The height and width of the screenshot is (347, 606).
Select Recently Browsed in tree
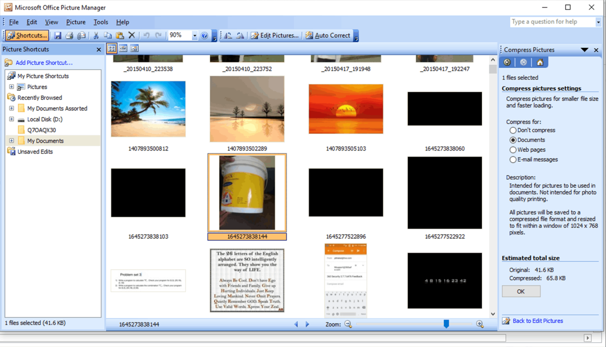[39, 98]
